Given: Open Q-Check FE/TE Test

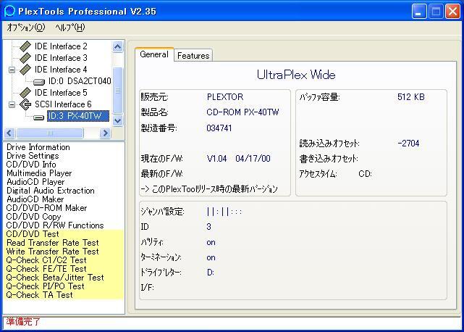Looking at the screenshot, I should click(46, 269).
